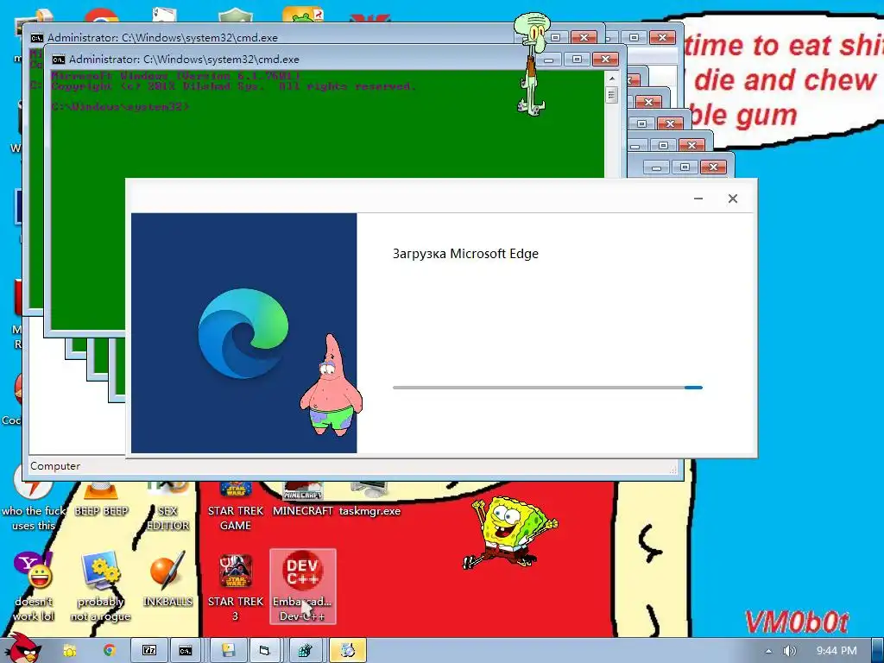Open the Angry Birds Start button

(x=22, y=648)
